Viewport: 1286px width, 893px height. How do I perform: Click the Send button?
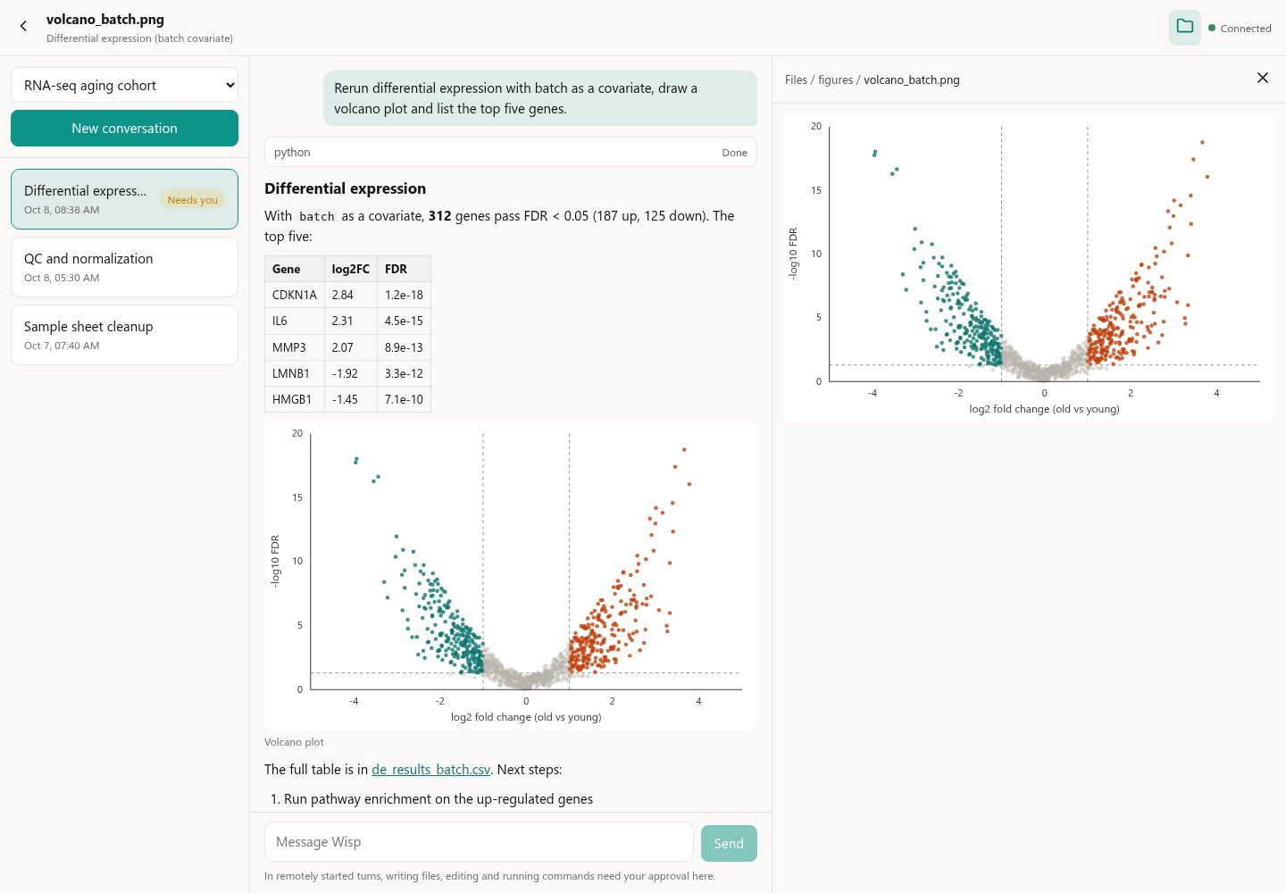pos(729,843)
